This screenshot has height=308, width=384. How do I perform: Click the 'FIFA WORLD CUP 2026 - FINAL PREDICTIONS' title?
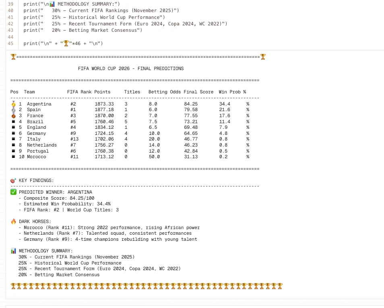click(131, 68)
